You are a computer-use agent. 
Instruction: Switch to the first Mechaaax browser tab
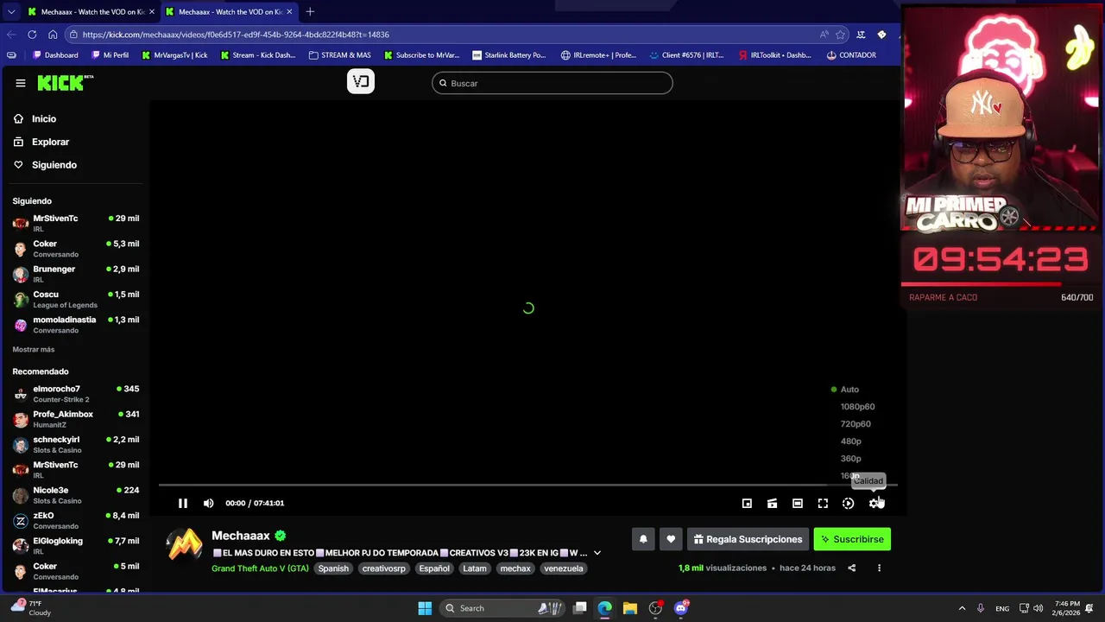90,12
